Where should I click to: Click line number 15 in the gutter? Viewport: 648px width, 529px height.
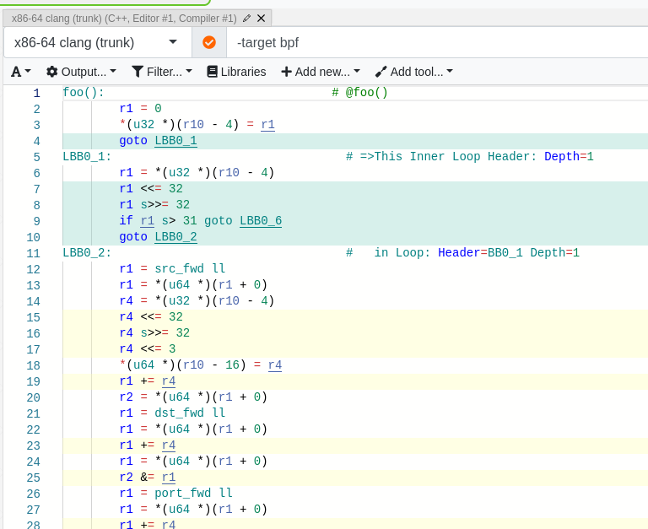point(33,317)
